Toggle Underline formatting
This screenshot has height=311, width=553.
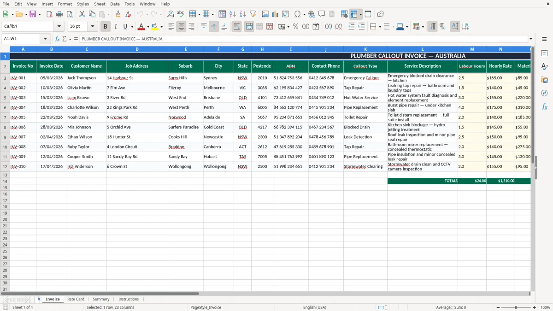(x=125, y=27)
